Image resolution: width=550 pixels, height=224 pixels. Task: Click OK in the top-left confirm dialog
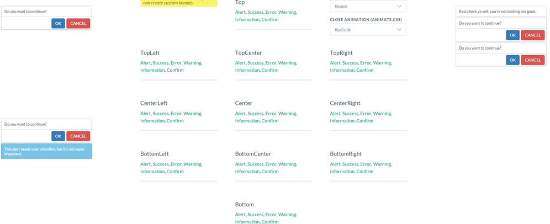[x=58, y=24]
